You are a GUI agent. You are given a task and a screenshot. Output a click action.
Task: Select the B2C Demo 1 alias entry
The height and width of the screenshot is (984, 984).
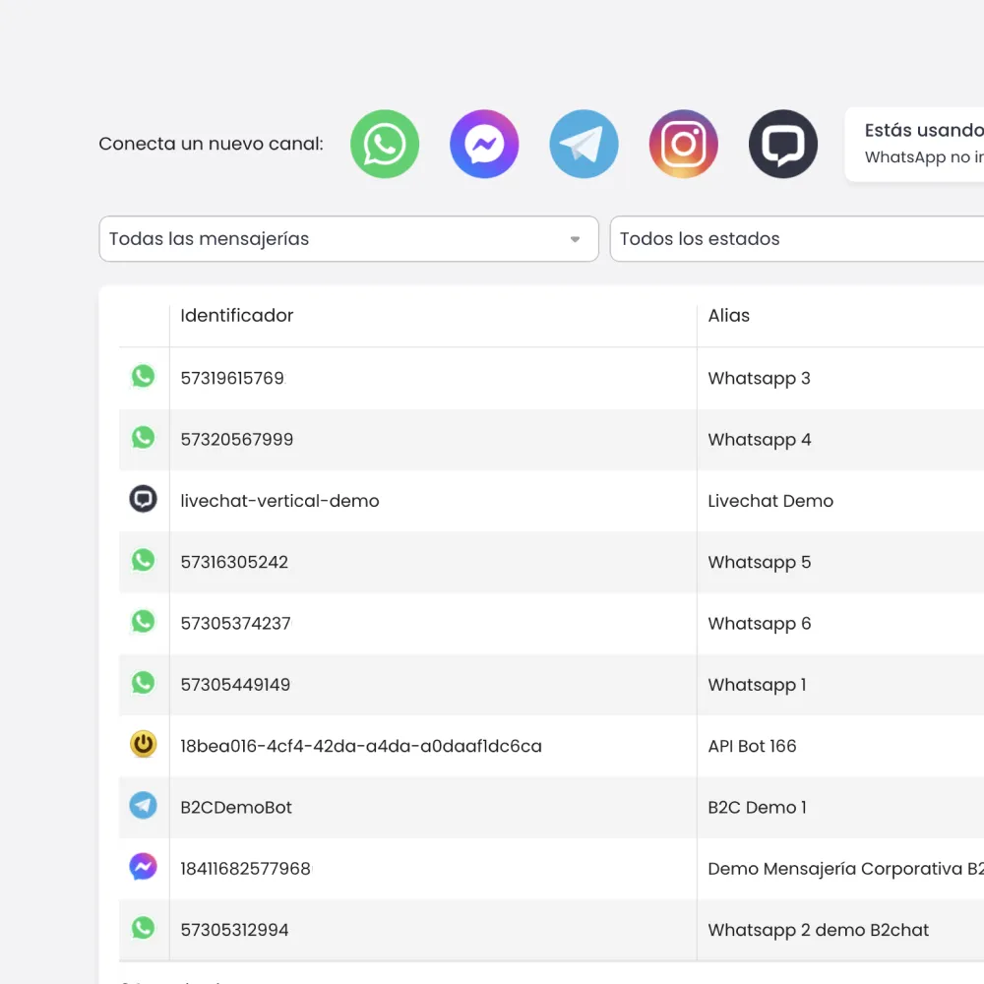(756, 807)
